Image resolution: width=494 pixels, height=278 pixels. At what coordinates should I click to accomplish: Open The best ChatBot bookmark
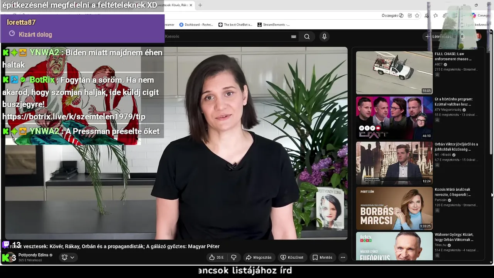(235, 24)
